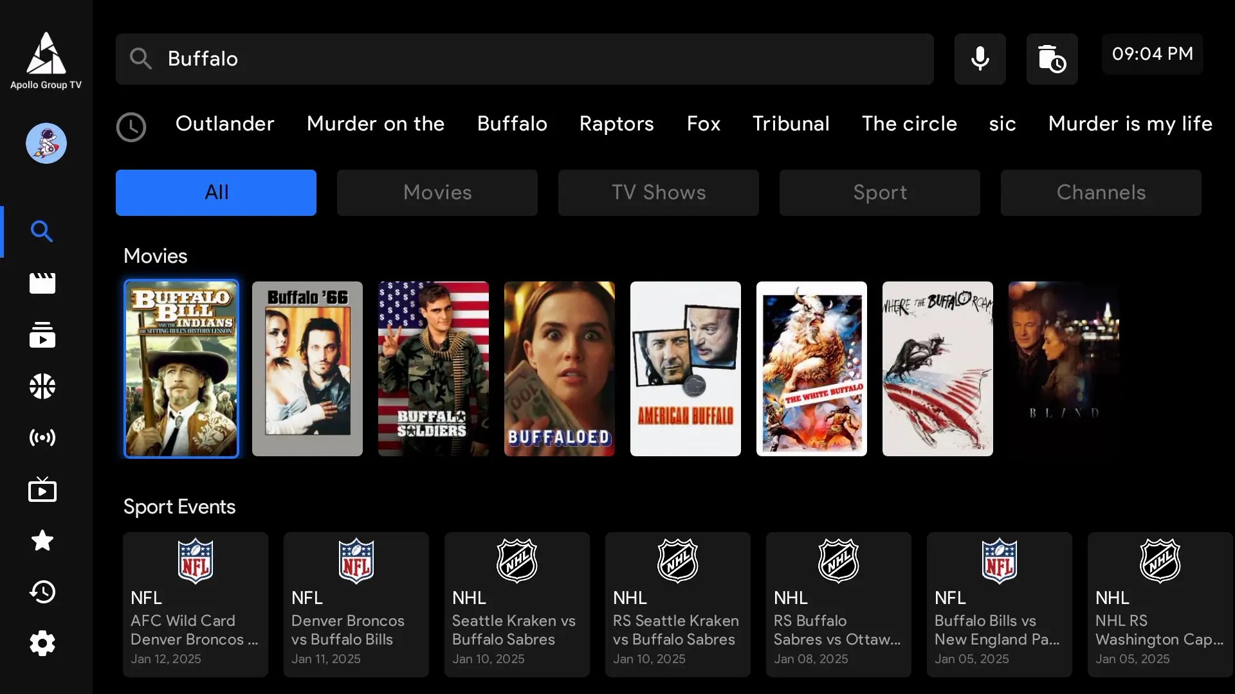Open Live TV channel sidebar icon
This screenshot has width=1235, height=694.
coord(42,490)
